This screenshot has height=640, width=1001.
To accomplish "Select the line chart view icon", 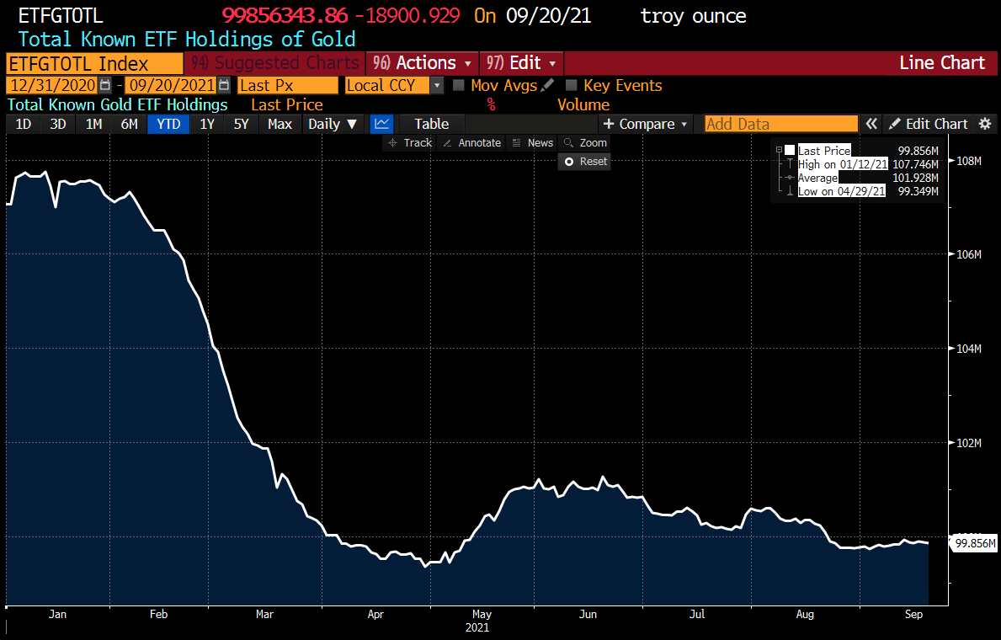I will coord(381,124).
